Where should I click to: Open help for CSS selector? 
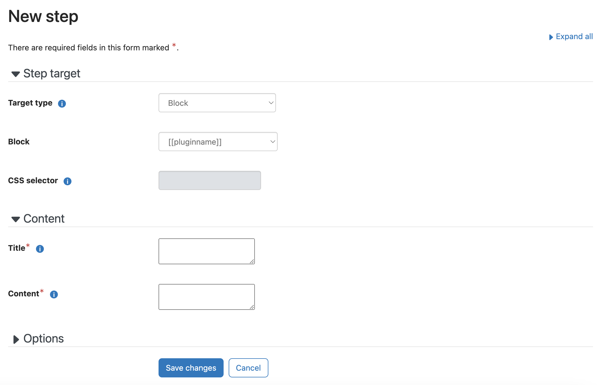(68, 181)
